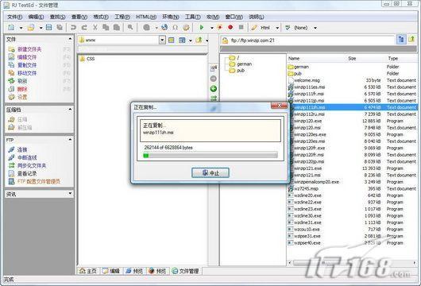
Task: Open the Html syntax dropdown arrow
Action: (277, 28)
